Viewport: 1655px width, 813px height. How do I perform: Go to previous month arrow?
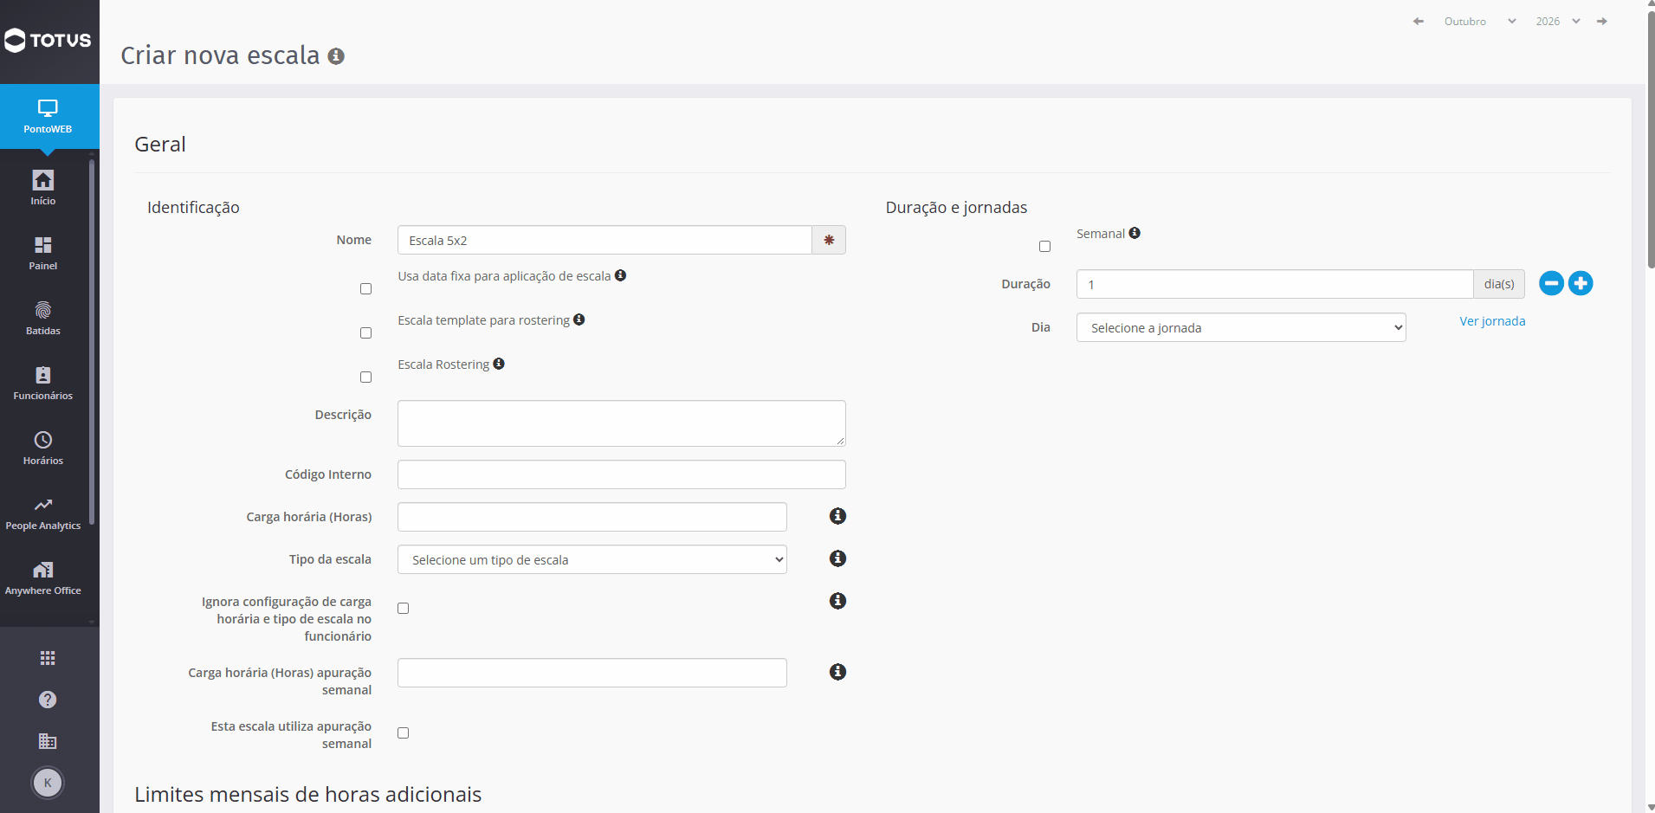click(1419, 21)
